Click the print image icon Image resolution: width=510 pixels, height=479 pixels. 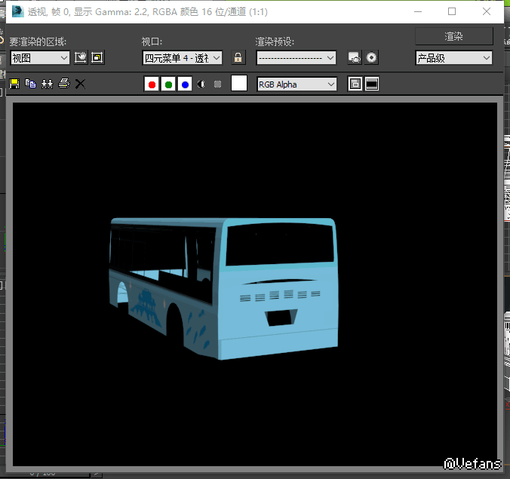[x=64, y=84]
